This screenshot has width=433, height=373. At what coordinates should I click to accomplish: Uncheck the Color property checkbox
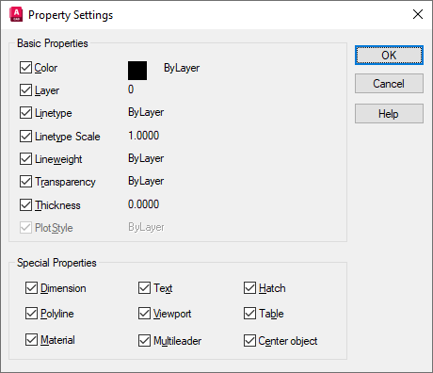[25, 68]
